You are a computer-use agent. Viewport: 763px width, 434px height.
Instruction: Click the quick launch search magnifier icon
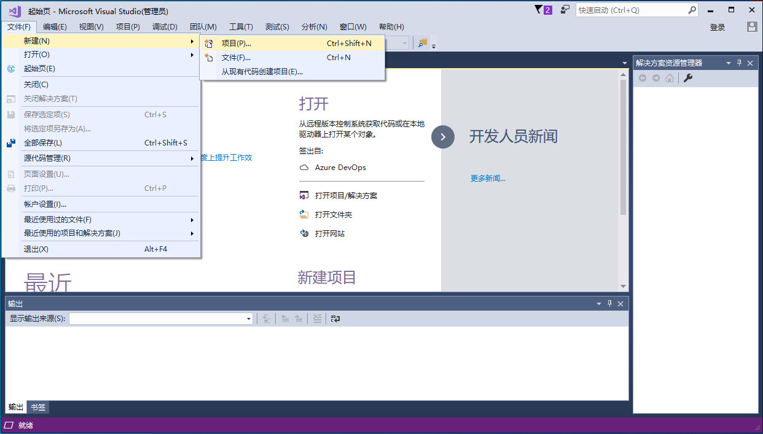pyautogui.click(x=692, y=10)
